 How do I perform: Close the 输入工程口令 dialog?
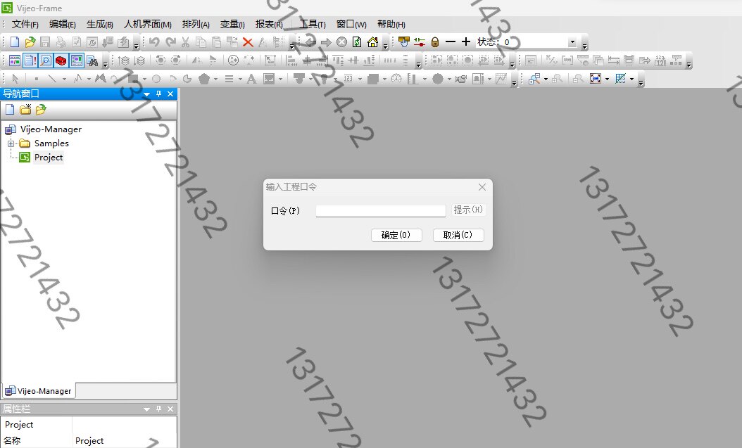pyautogui.click(x=482, y=187)
